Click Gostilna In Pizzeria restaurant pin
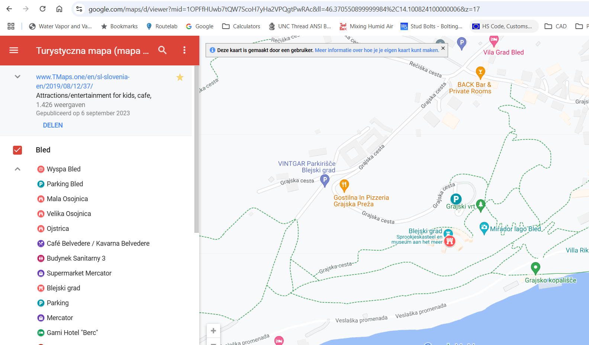The height and width of the screenshot is (345, 589). 344,186
